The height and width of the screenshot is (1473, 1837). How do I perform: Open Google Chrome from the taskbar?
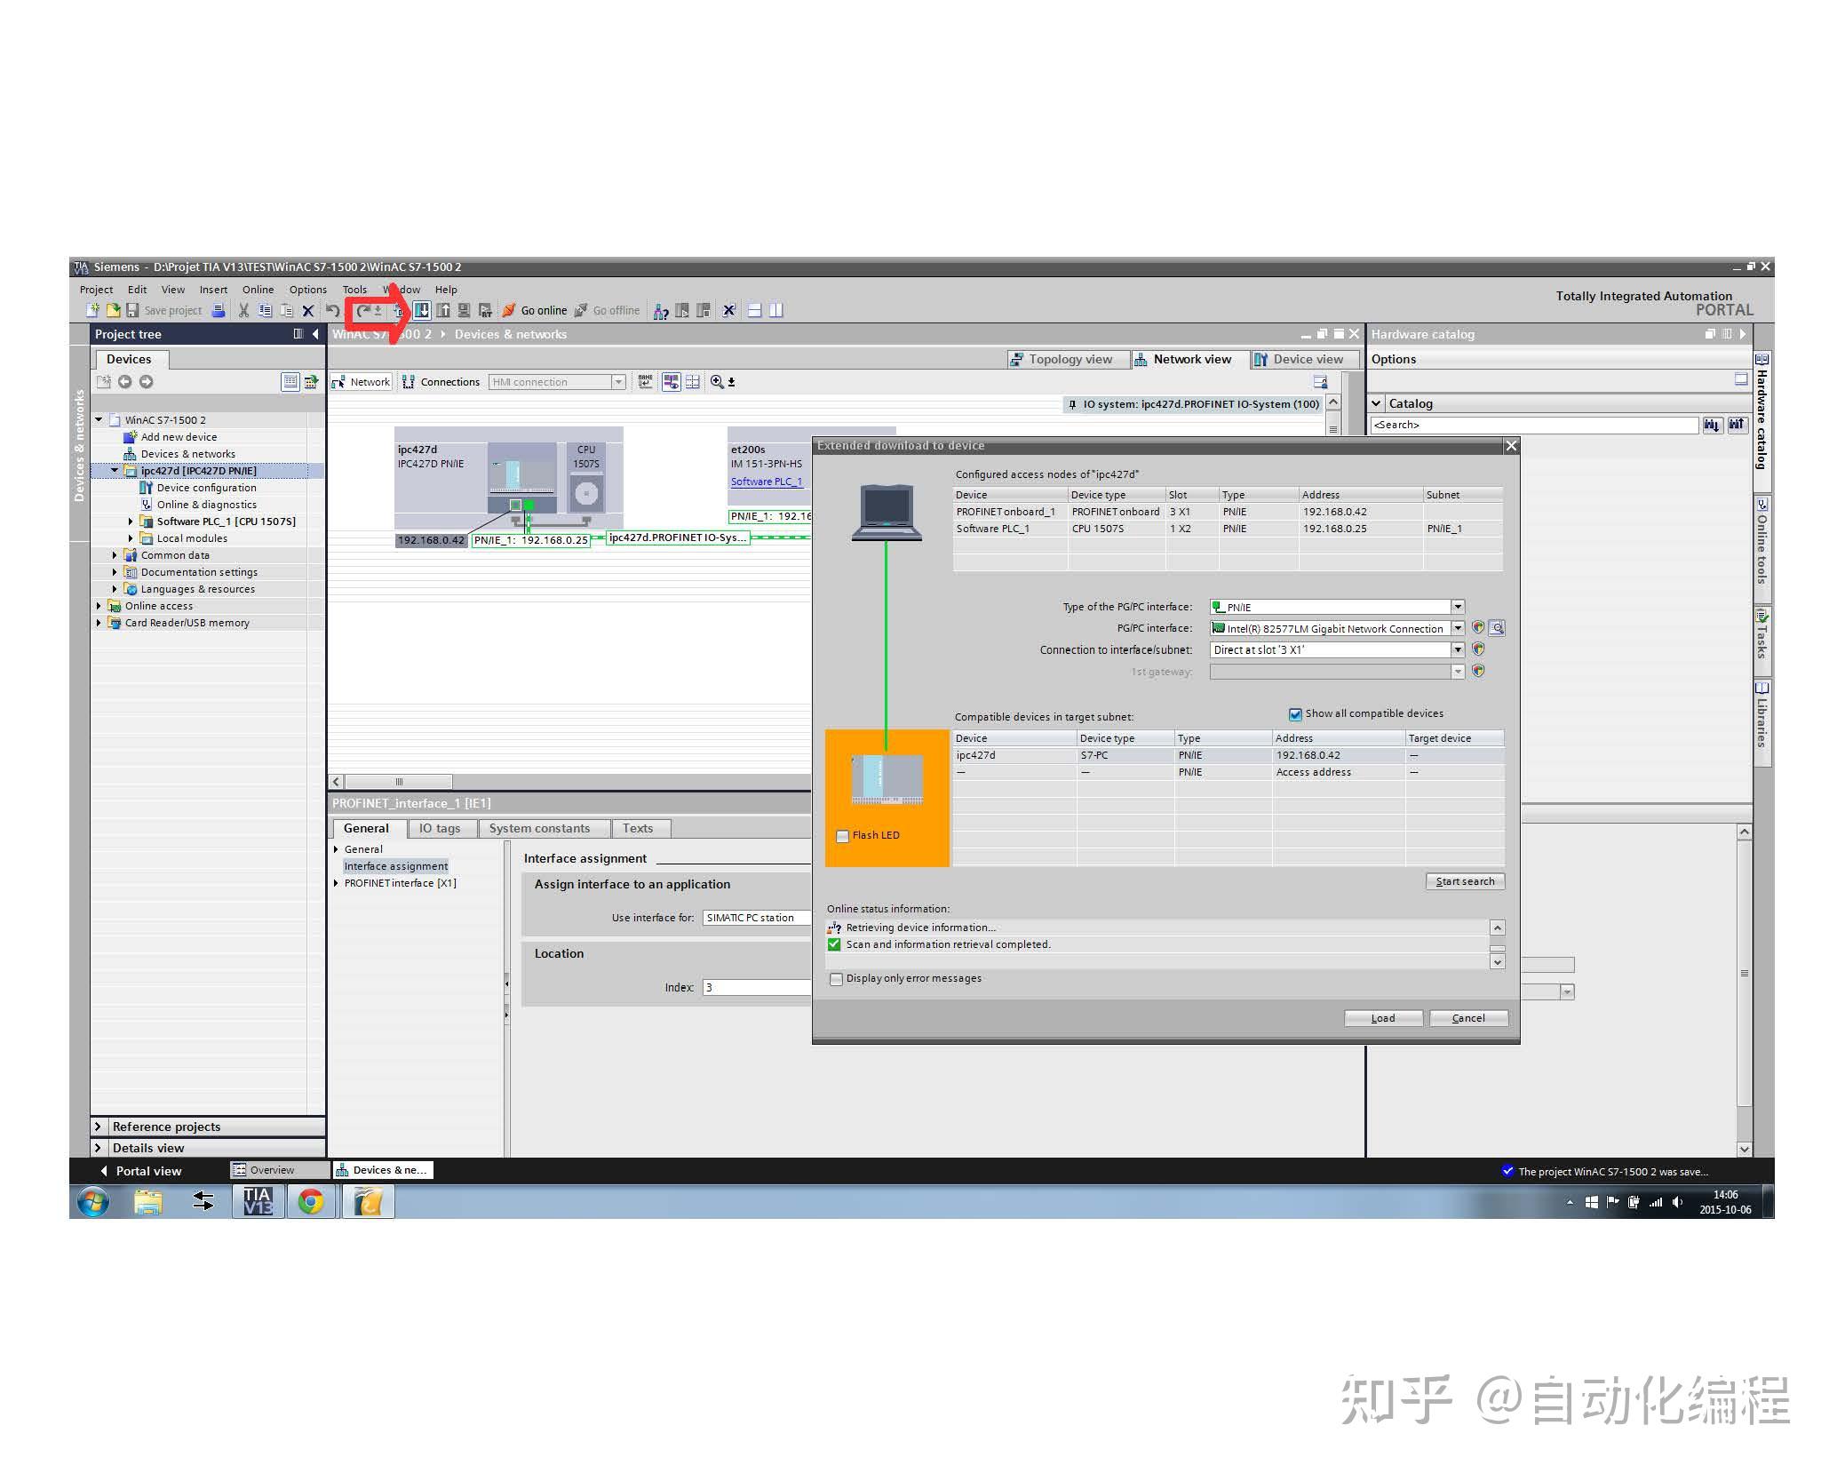click(311, 1201)
